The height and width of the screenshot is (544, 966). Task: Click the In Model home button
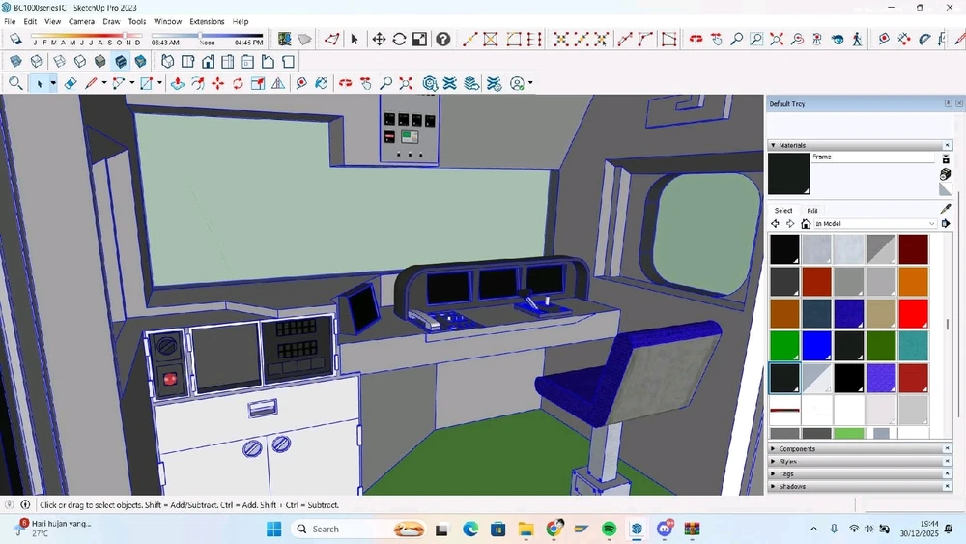coord(806,224)
